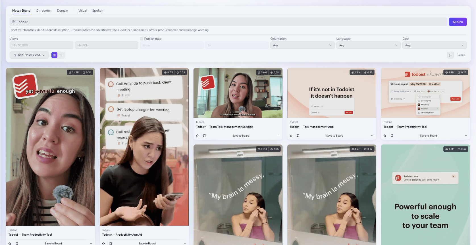Bookmark the Productivity App Ad video
The height and width of the screenshot is (245, 476).
click(111, 243)
